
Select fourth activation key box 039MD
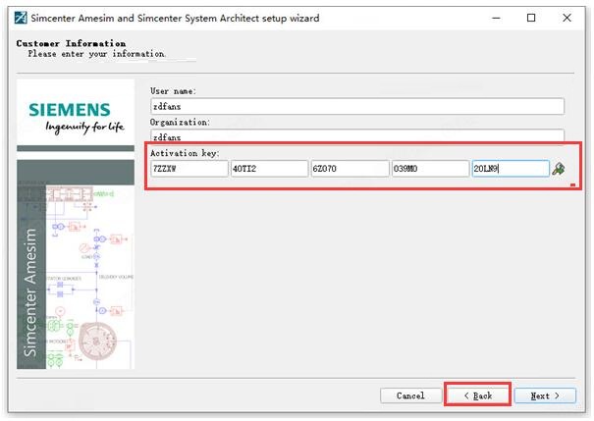click(430, 169)
